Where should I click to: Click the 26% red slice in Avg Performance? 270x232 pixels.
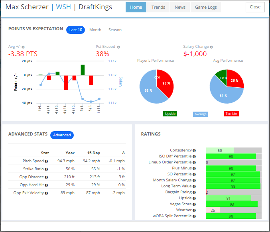tap(235, 78)
